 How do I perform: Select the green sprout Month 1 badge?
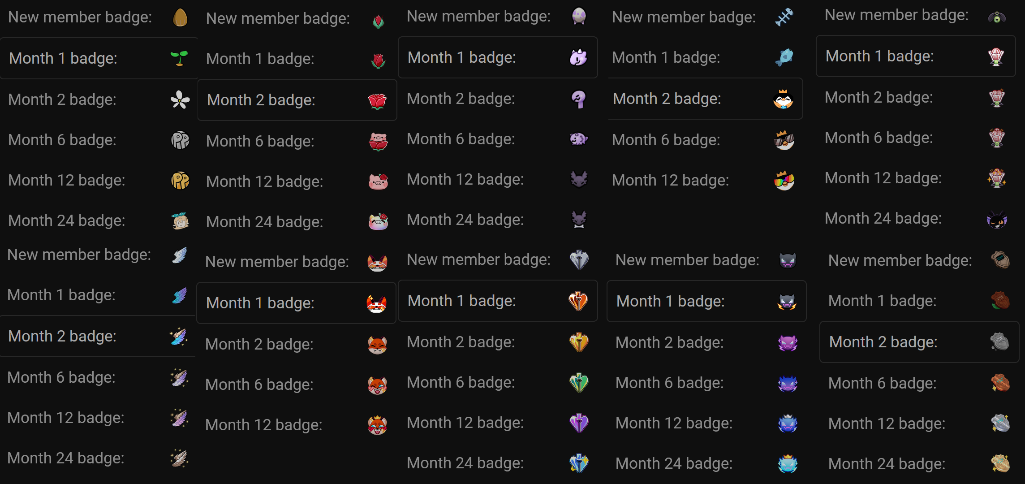[179, 58]
